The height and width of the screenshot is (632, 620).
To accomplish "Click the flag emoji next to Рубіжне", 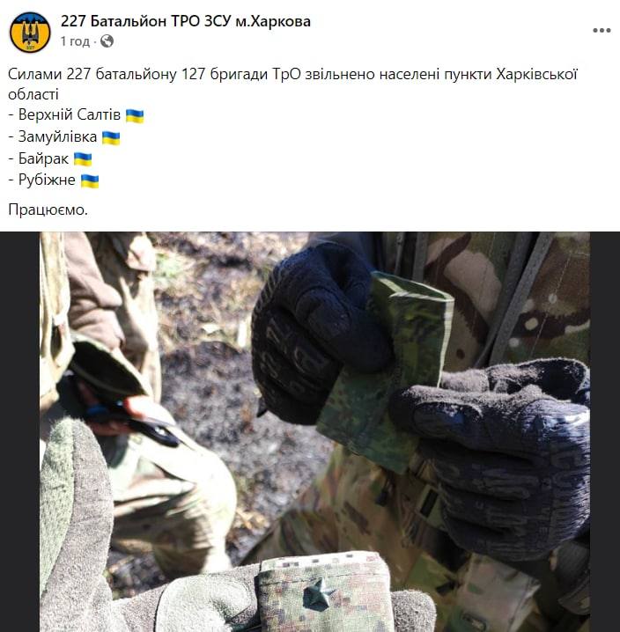I will [90, 181].
